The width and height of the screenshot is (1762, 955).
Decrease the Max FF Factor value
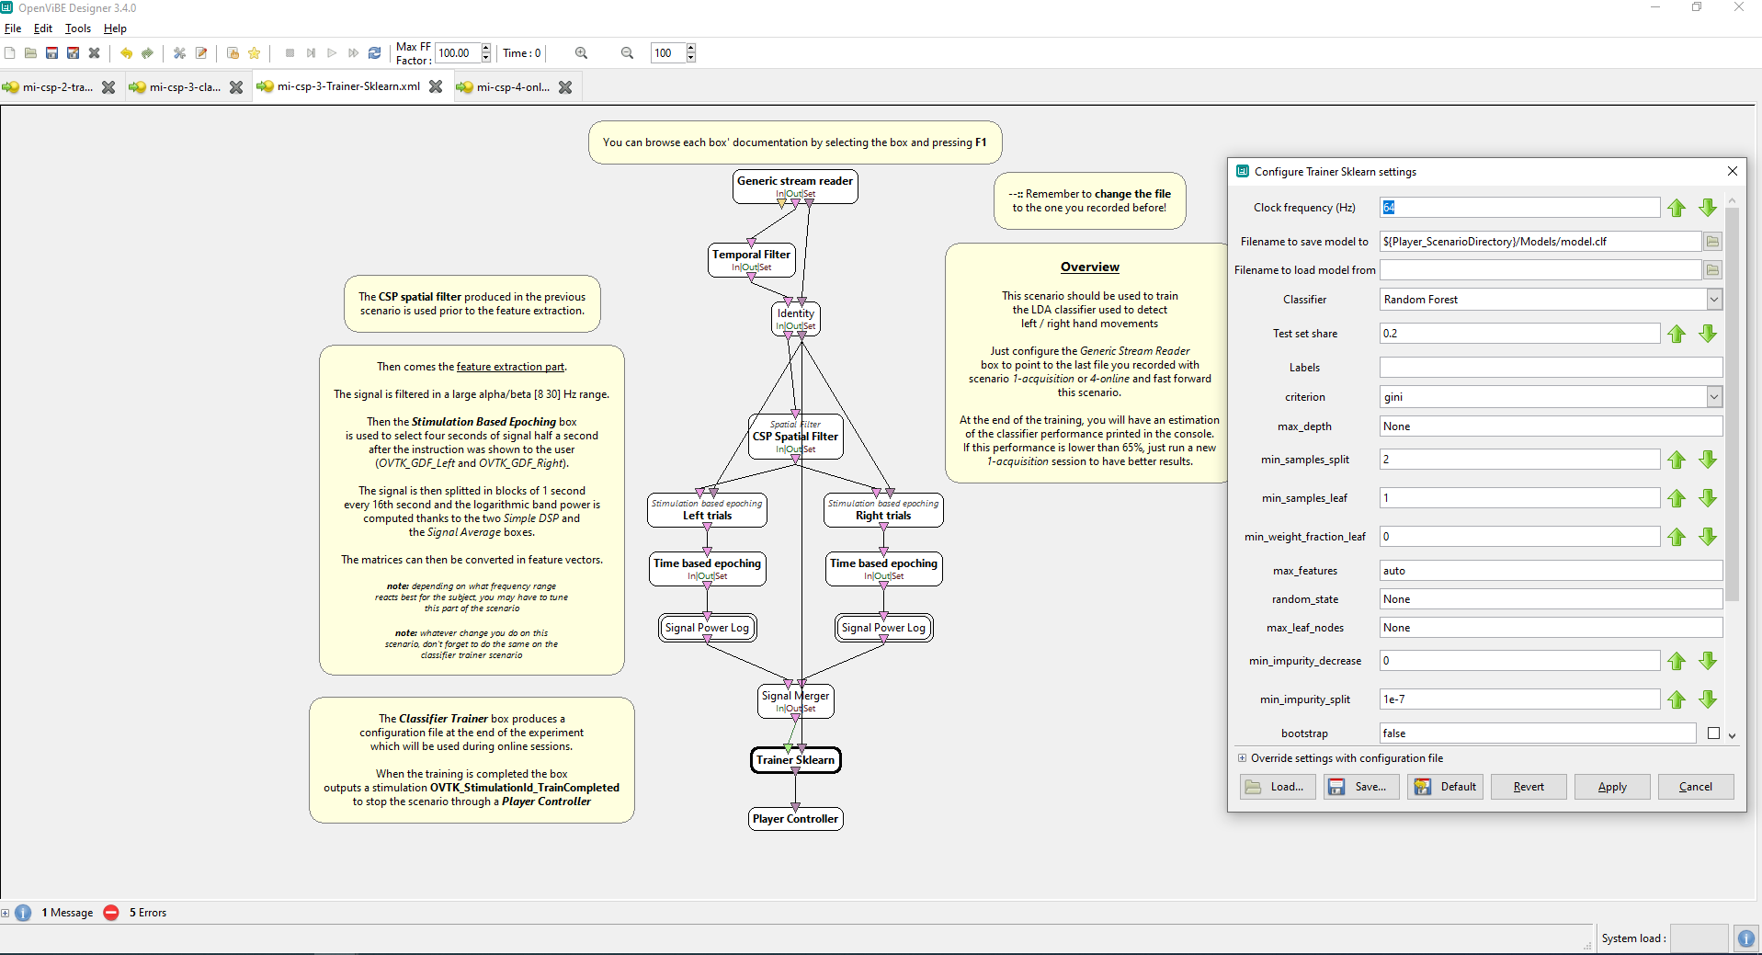pyautogui.click(x=486, y=58)
